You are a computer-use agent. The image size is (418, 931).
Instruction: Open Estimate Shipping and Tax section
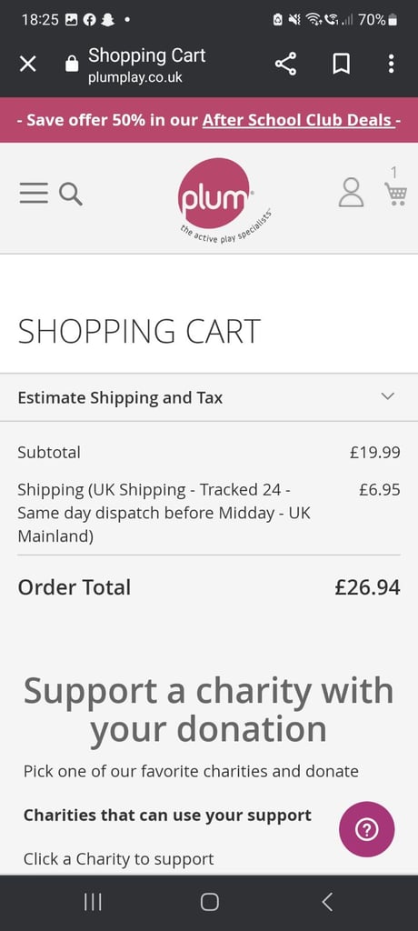click(x=209, y=397)
